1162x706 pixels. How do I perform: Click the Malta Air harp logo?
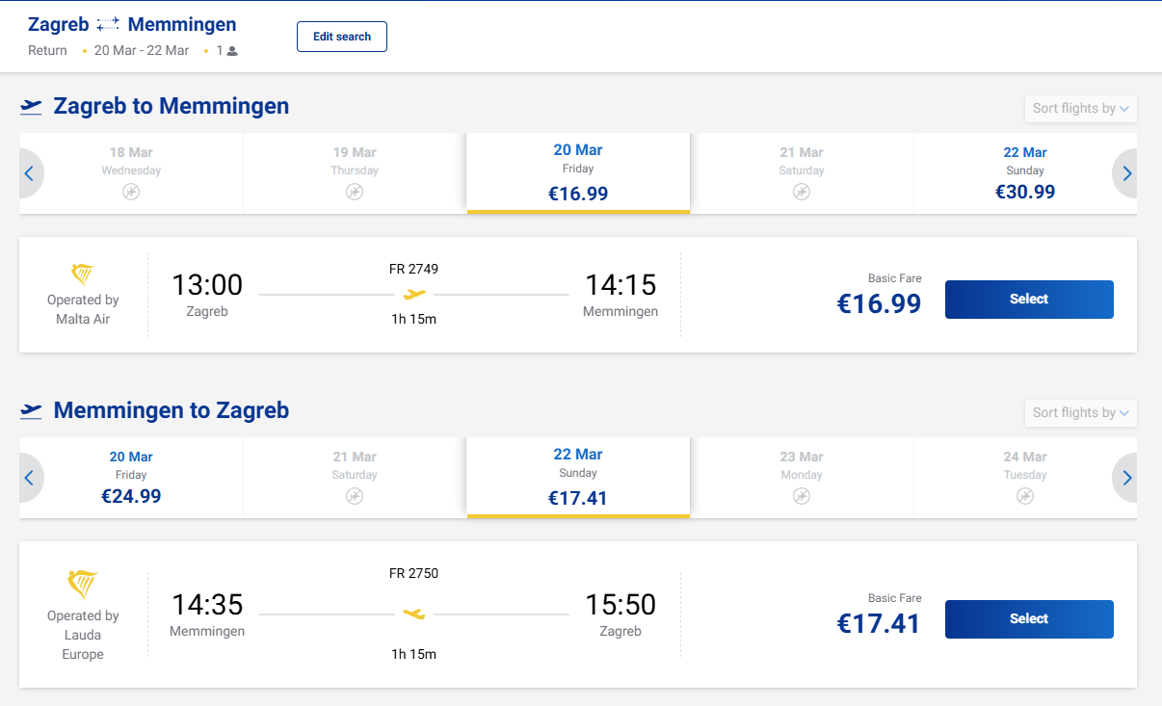pyautogui.click(x=83, y=275)
